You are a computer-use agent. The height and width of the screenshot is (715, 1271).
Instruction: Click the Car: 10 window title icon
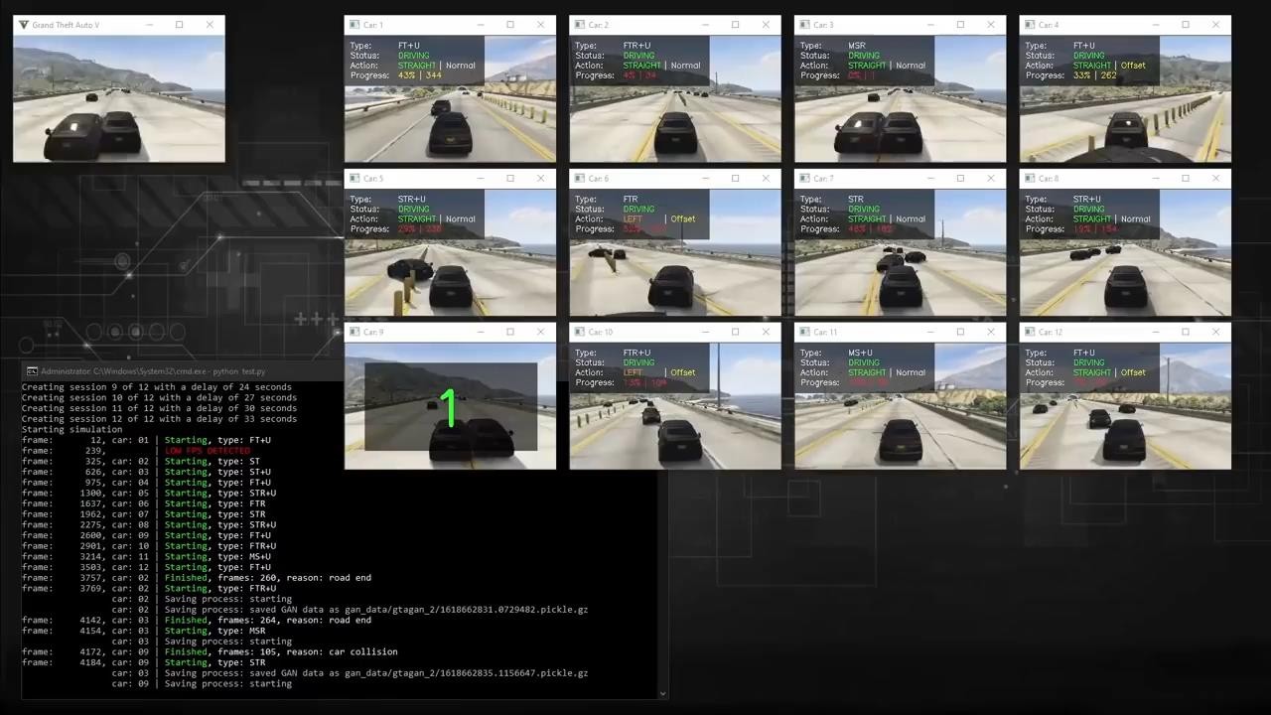[580, 333]
